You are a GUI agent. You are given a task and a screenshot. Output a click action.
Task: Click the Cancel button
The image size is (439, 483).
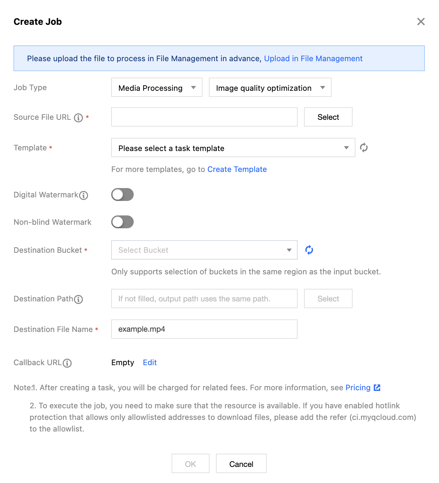click(x=241, y=464)
